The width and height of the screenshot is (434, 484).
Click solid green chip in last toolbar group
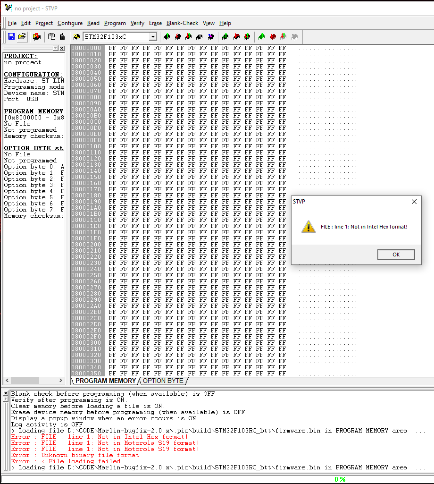[x=262, y=37]
